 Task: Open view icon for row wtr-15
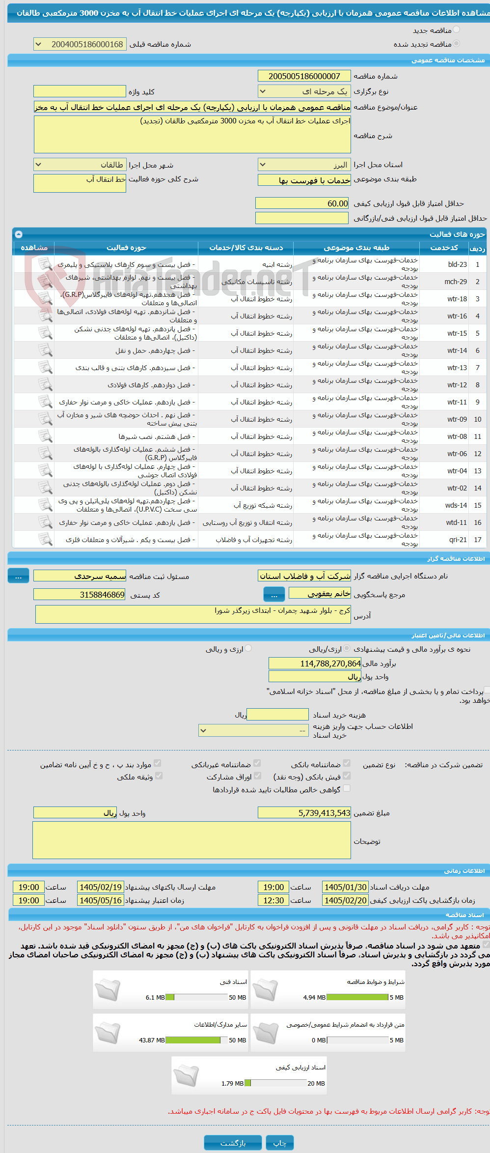(x=45, y=333)
